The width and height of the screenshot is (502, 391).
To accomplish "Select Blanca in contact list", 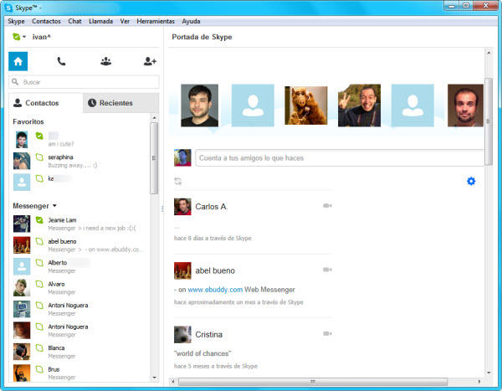I will pos(79,352).
